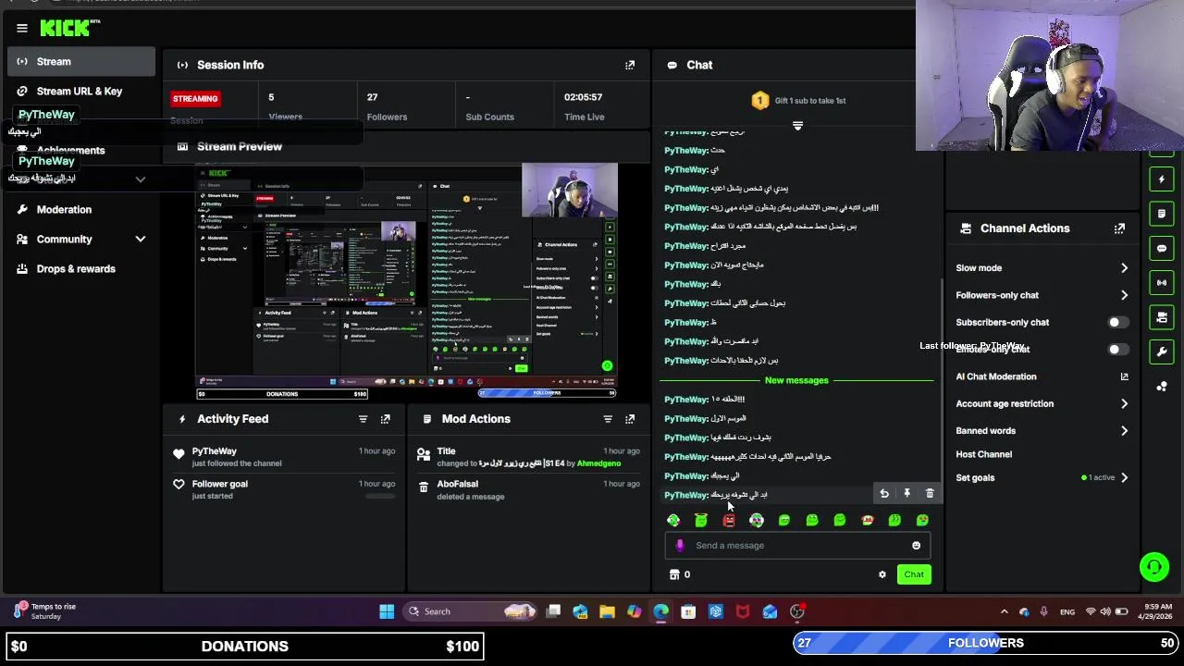Toggle Emotes-only chat switch
The height and width of the screenshot is (666, 1184).
(1117, 350)
